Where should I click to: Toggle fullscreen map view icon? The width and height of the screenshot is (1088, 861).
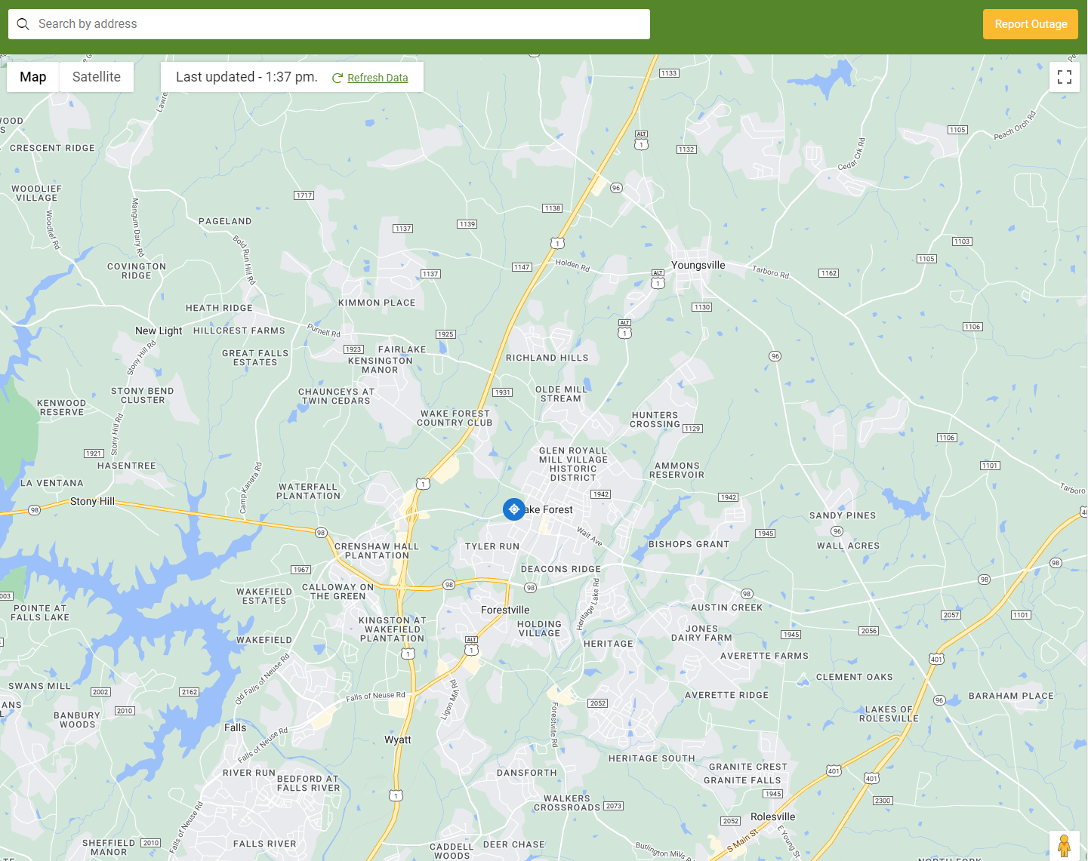pyautogui.click(x=1065, y=77)
